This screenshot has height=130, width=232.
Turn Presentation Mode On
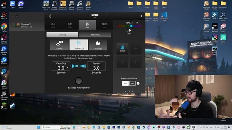coord(132,83)
